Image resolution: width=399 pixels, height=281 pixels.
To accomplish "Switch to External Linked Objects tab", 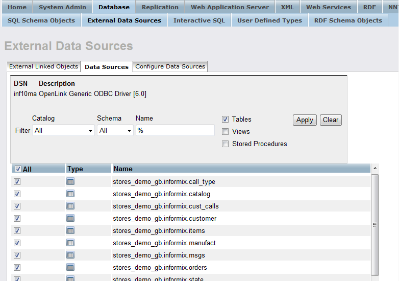I will pos(43,66).
